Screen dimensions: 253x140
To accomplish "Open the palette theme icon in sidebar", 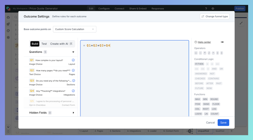I will click(8, 31).
